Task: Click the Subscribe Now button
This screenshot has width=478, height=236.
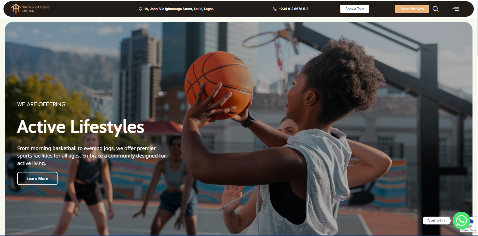Action: point(412,9)
